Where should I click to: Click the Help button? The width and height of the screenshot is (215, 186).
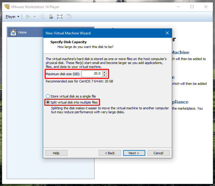pyautogui.click(x=56, y=153)
